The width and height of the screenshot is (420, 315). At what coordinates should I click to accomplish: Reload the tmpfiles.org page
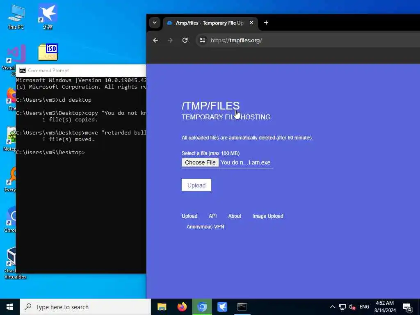point(185,40)
